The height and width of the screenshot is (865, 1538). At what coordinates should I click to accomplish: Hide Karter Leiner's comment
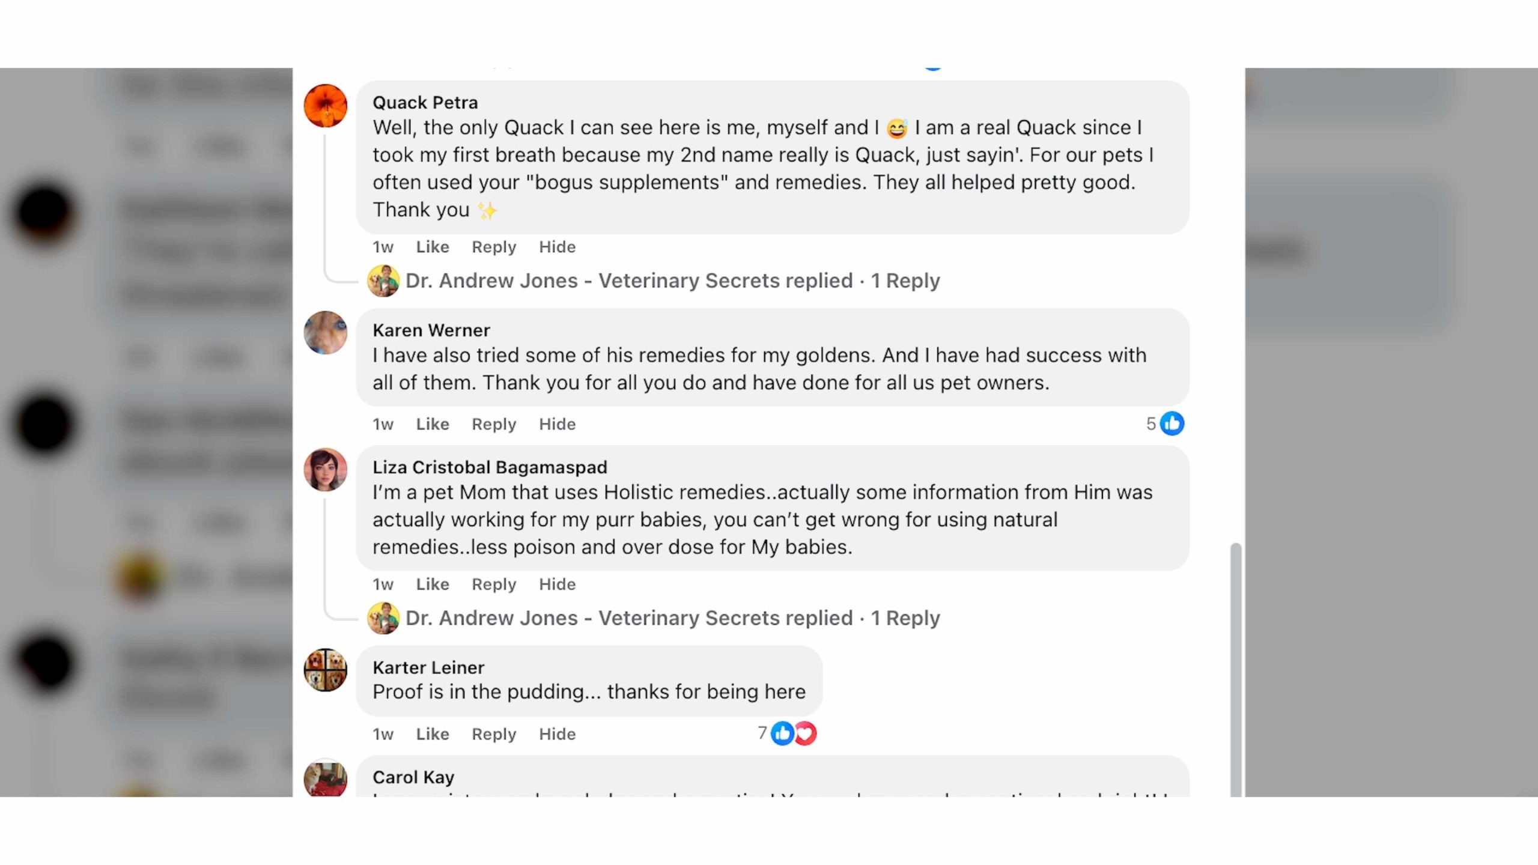[x=557, y=734]
